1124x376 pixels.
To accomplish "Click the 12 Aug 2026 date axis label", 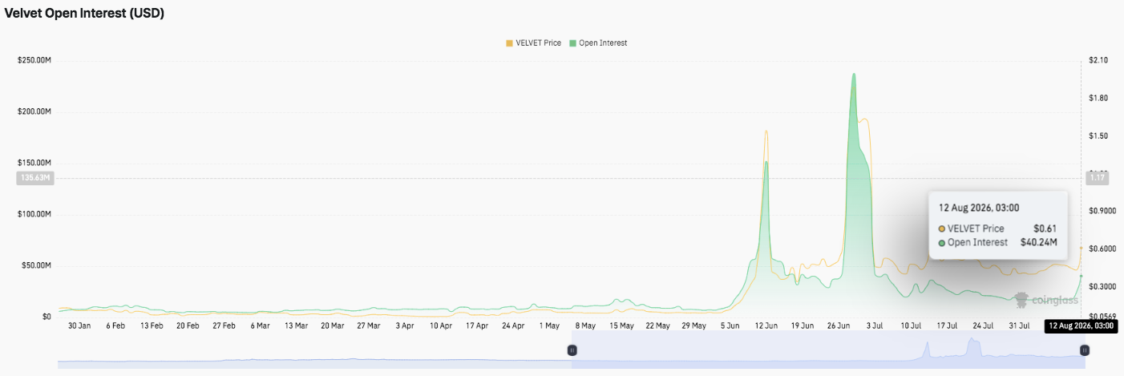I will [x=1082, y=326].
